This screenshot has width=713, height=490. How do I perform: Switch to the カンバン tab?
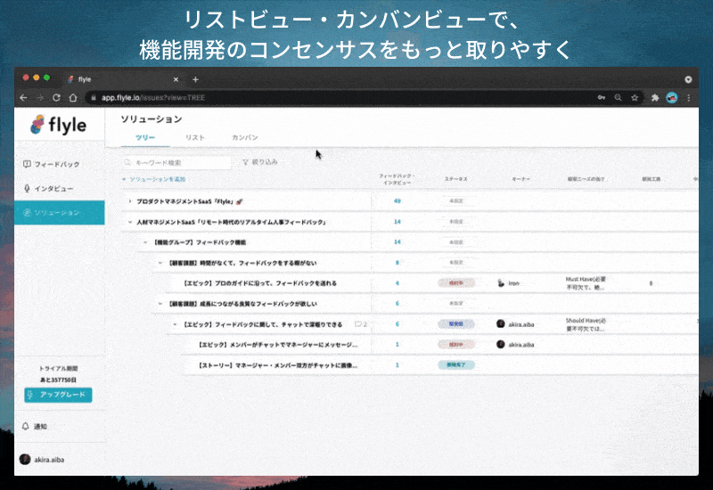coord(245,138)
